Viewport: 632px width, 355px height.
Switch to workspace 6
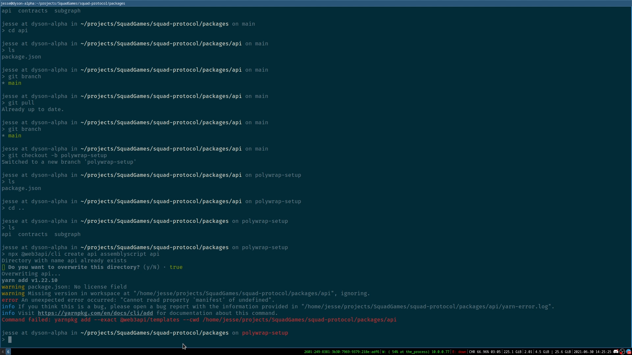pos(8,352)
